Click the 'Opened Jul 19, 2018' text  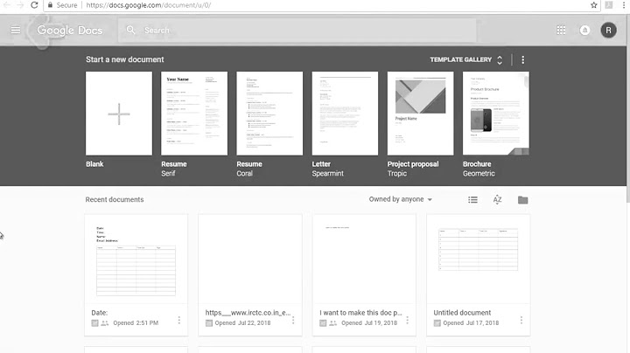point(369,323)
